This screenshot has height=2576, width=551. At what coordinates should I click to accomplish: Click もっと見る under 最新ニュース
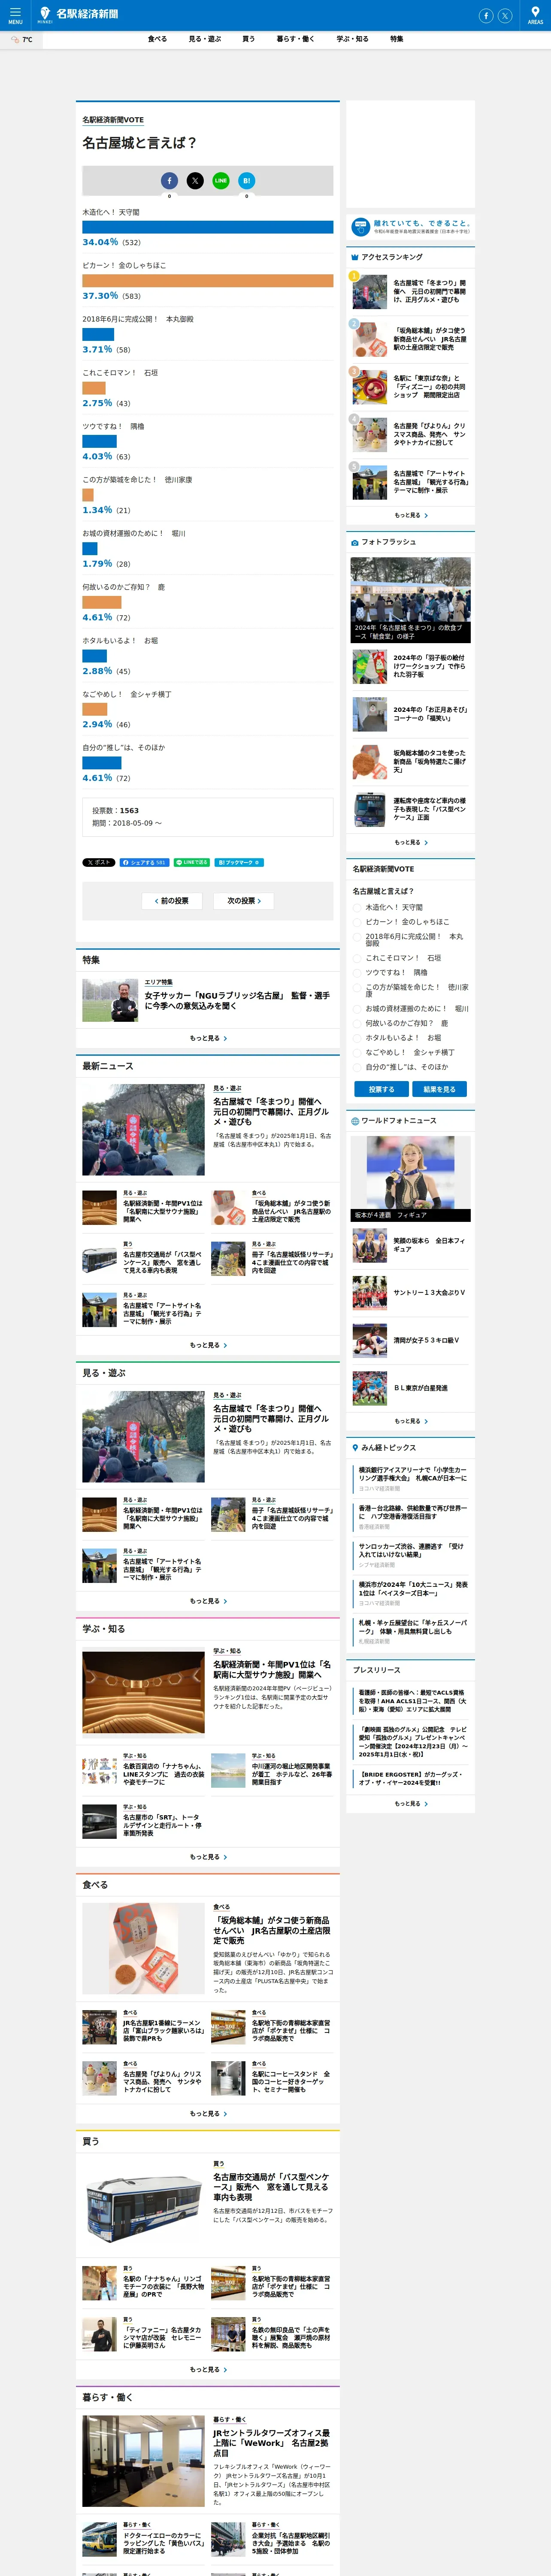pos(208,1345)
